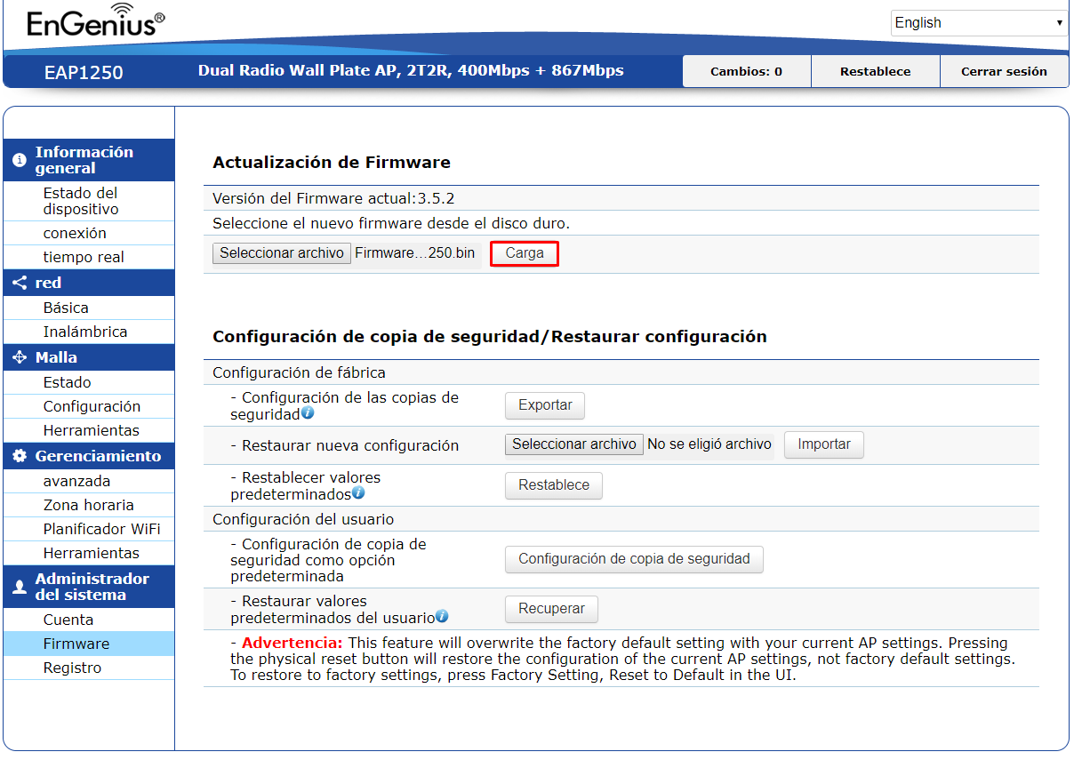Click the gear icon beside Gerenciamiento
1074x760 pixels.
[20, 456]
